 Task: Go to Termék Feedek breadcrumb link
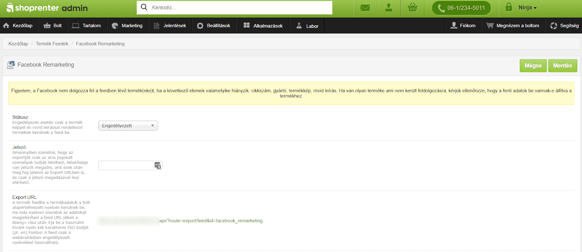(52, 44)
